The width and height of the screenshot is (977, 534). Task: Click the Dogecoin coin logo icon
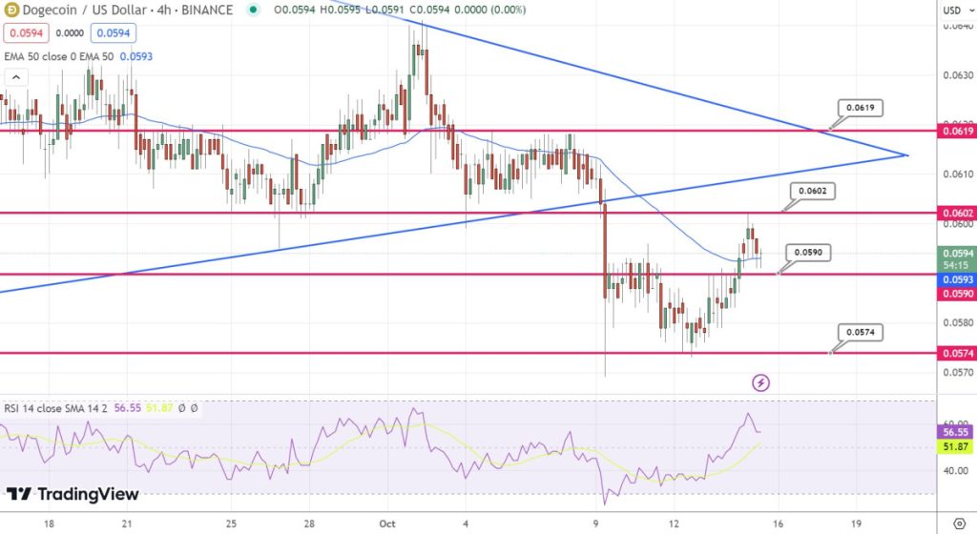pyautogui.click(x=12, y=10)
